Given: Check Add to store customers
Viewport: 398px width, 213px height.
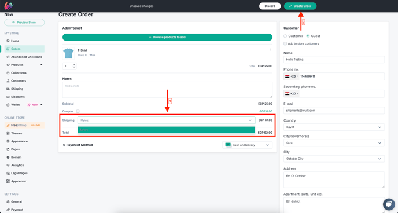Looking at the screenshot, I should (x=285, y=43).
